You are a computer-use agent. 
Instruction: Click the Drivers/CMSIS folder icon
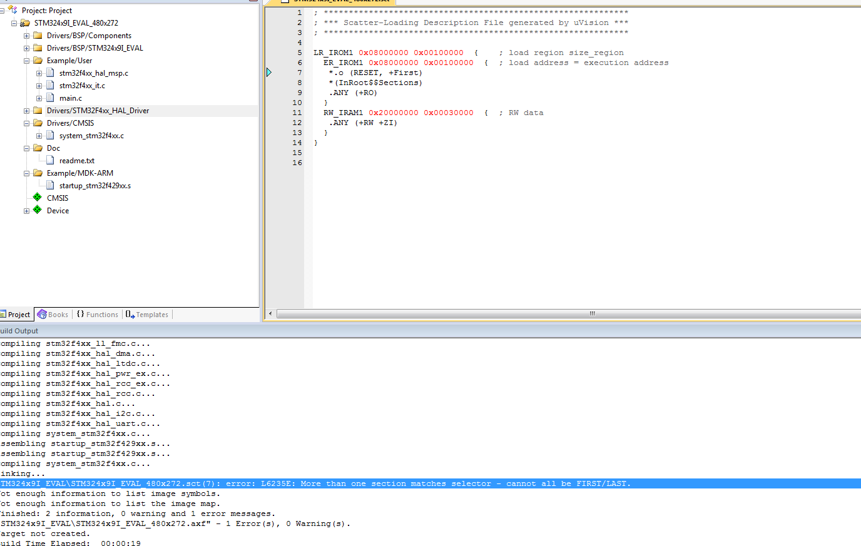tap(38, 123)
